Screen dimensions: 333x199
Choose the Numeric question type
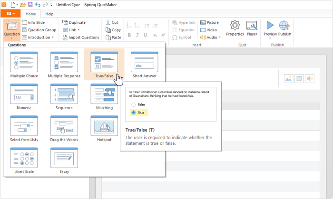tap(24, 96)
